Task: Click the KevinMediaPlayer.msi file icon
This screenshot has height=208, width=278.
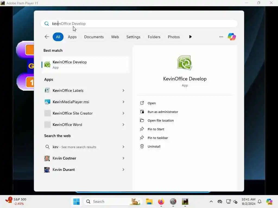Action: (x=47, y=102)
